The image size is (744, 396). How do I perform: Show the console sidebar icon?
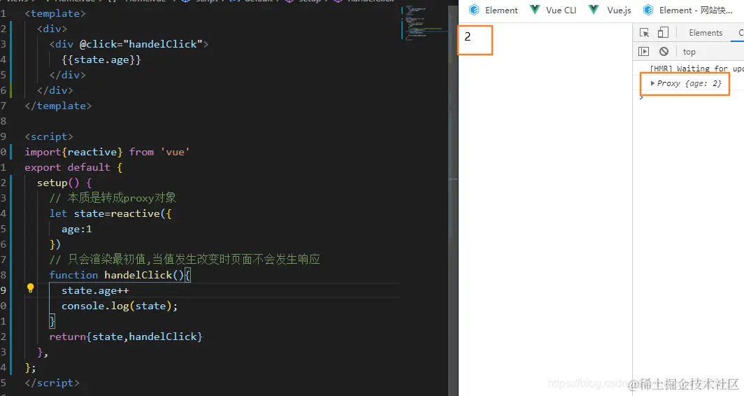[643, 51]
